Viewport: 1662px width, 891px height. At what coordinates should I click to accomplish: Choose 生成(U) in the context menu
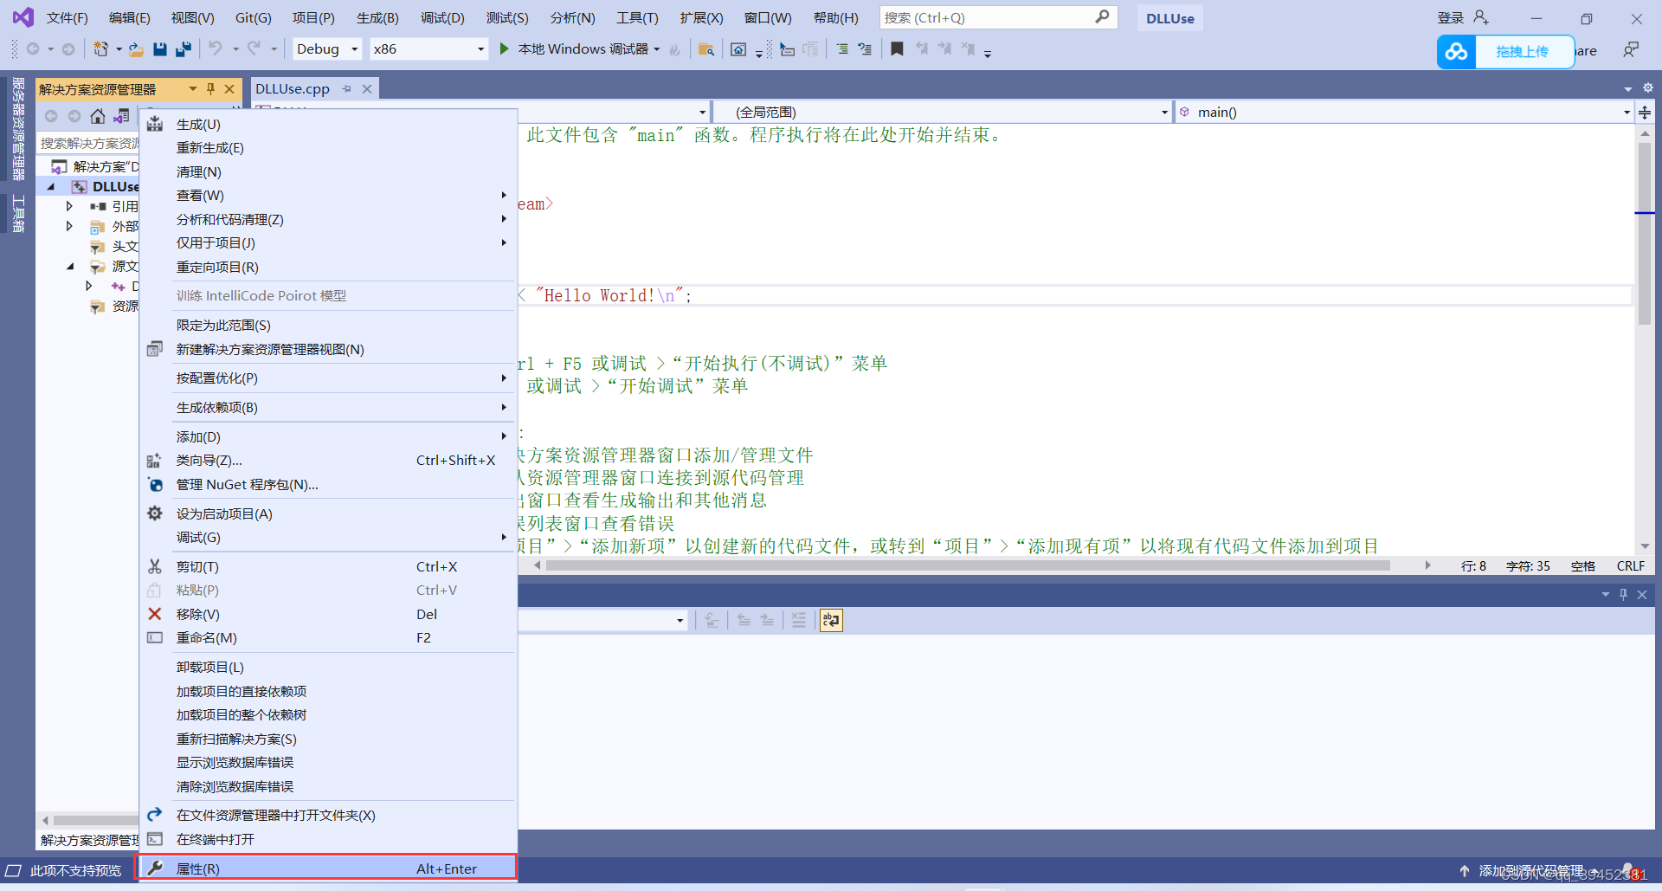click(327, 124)
